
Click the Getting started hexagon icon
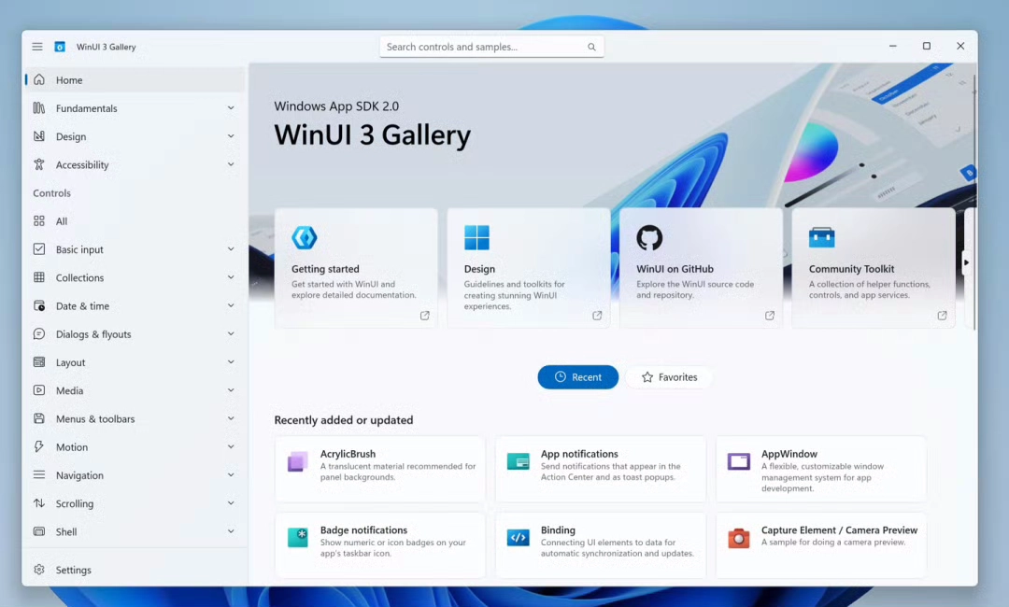click(305, 237)
